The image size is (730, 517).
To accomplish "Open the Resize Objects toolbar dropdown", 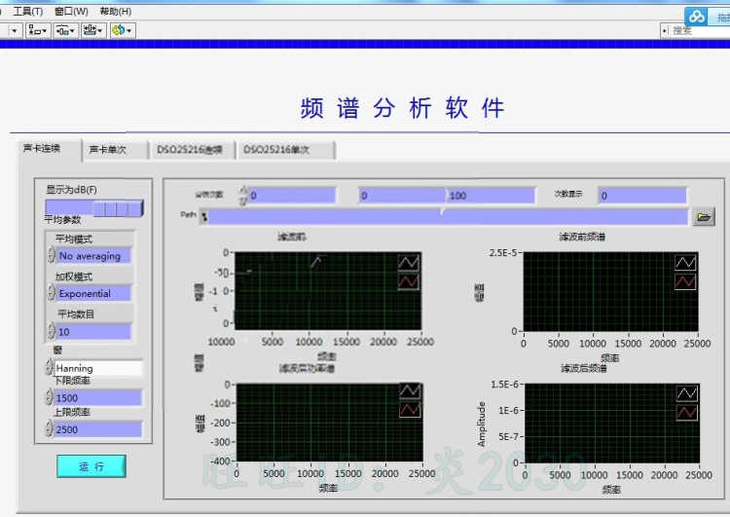I will [93, 31].
